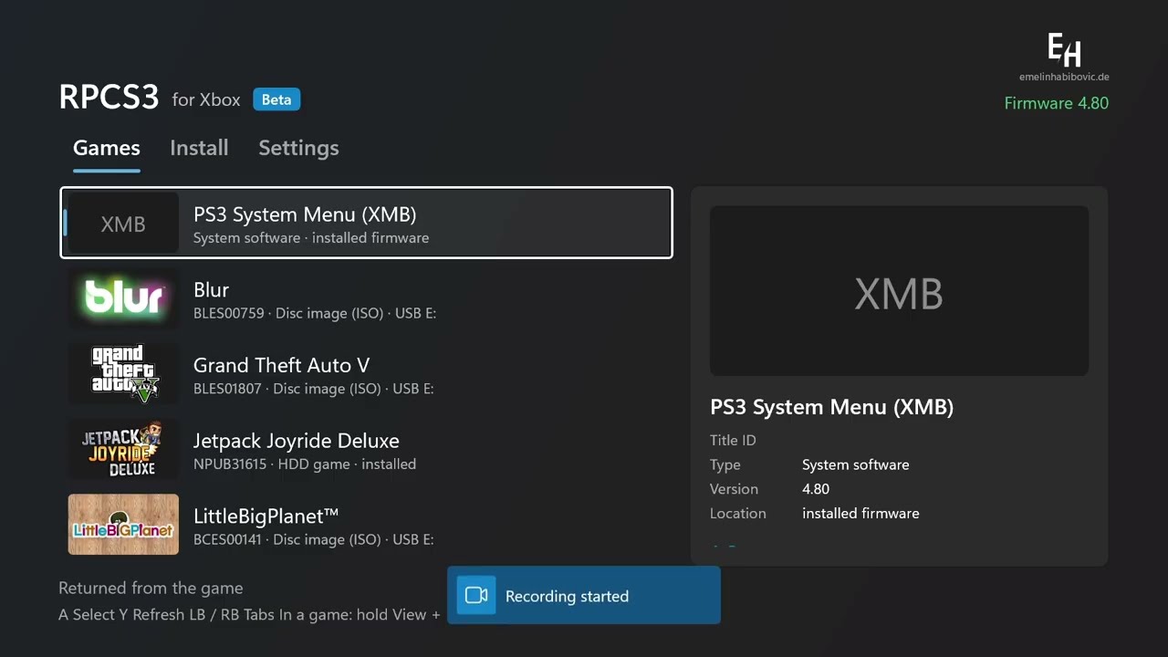Screen dimensions: 1168x657
Task: Click 'NPUB31615 · HDD game · installed' text
Action: click(305, 464)
